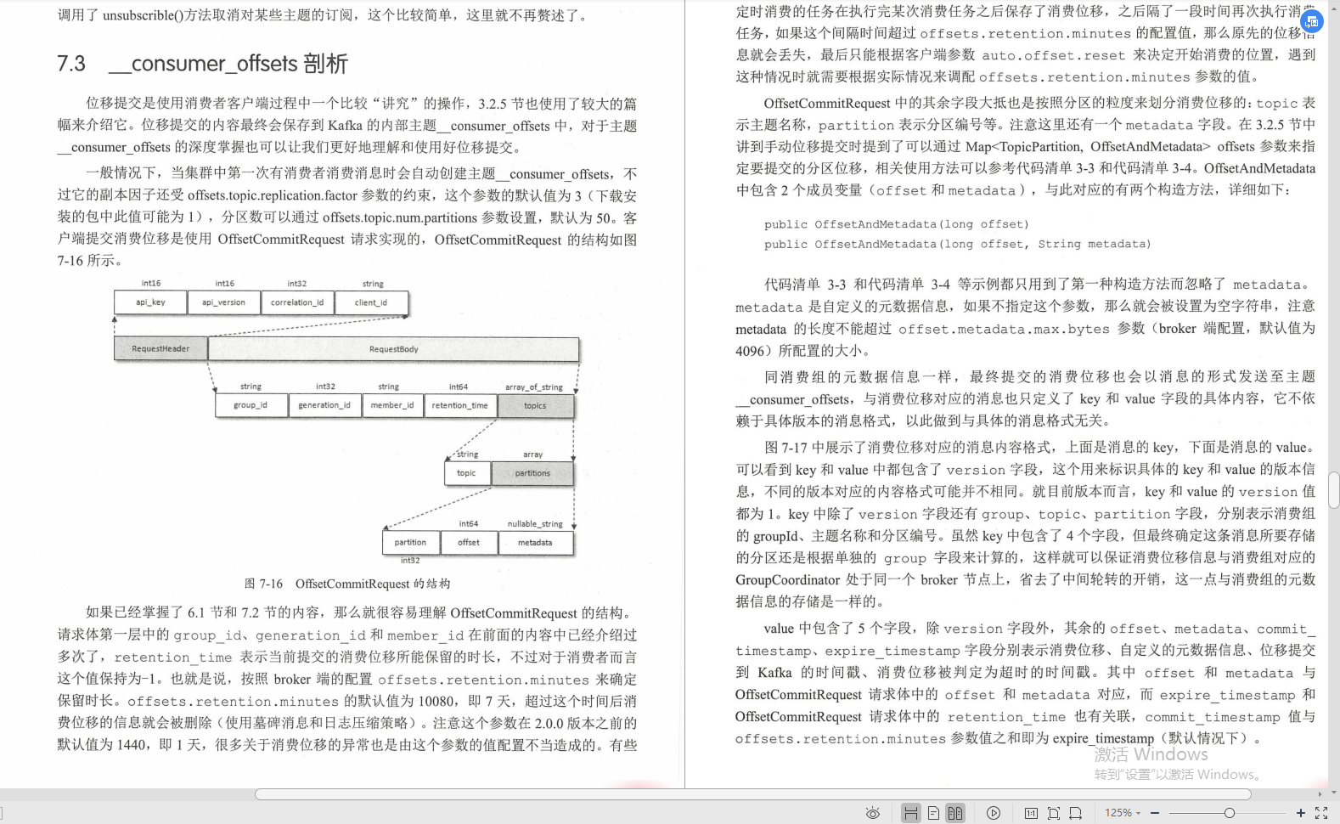1340x824 pixels.
Task: Enter full screen mode icon
Action: pos(1321,813)
